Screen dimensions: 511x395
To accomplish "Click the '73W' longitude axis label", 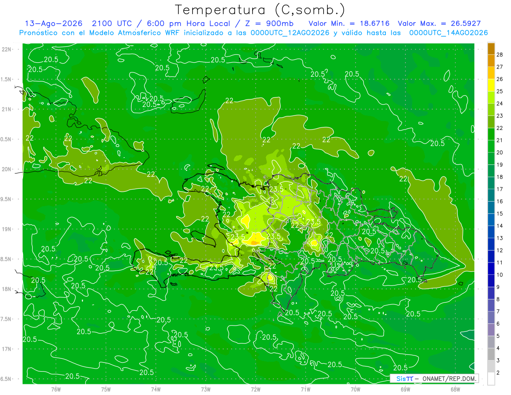I will [x=206, y=389].
